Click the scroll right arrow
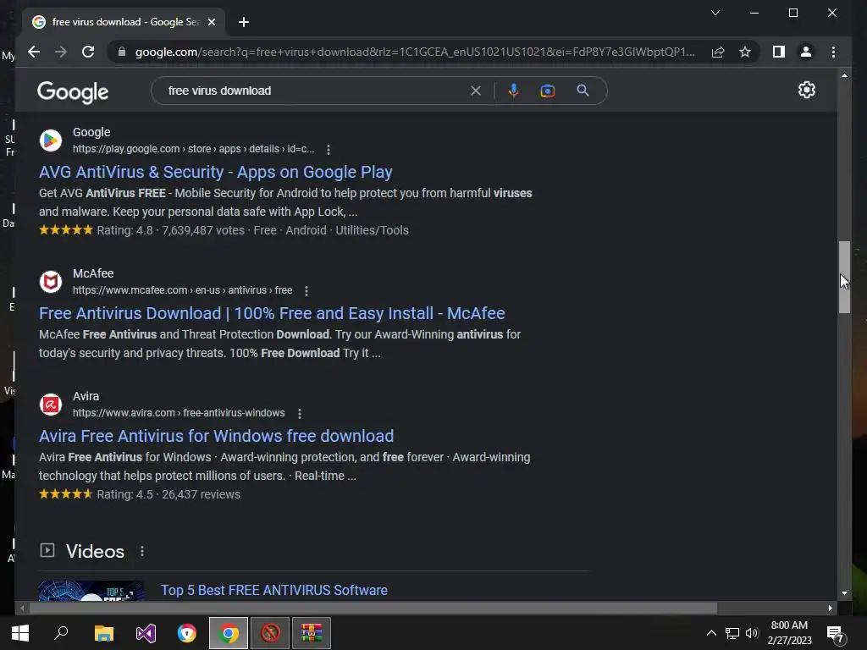 click(x=831, y=608)
